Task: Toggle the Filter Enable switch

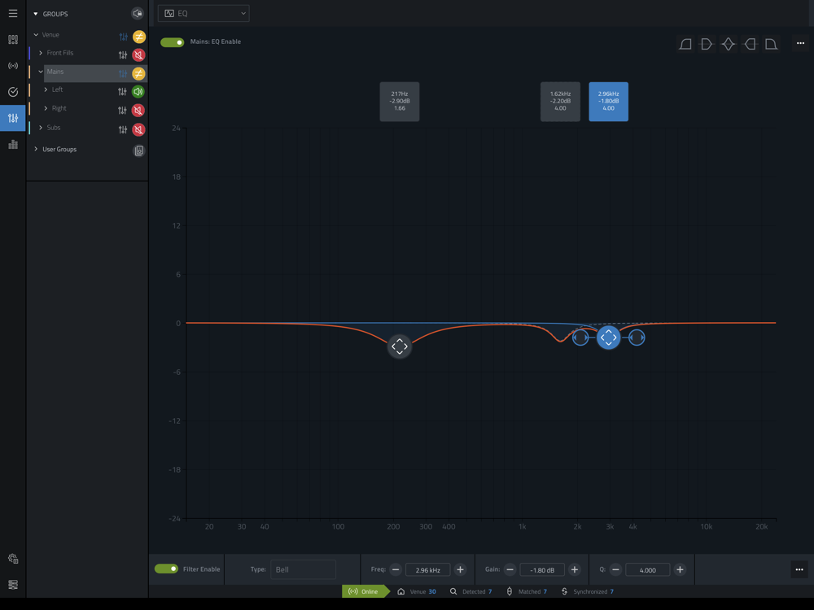Action: (166, 569)
